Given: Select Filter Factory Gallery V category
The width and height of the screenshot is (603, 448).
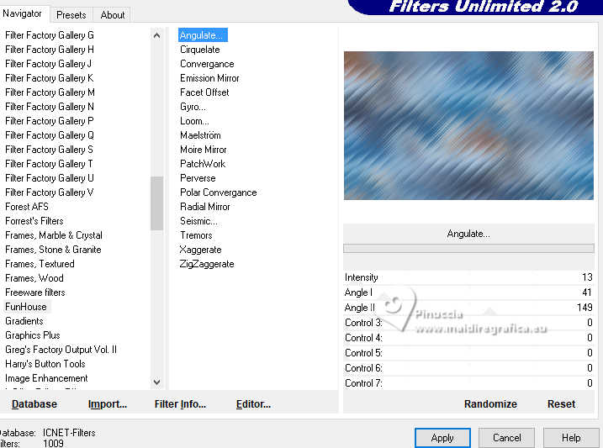Looking at the screenshot, I should pyautogui.click(x=50, y=192).
